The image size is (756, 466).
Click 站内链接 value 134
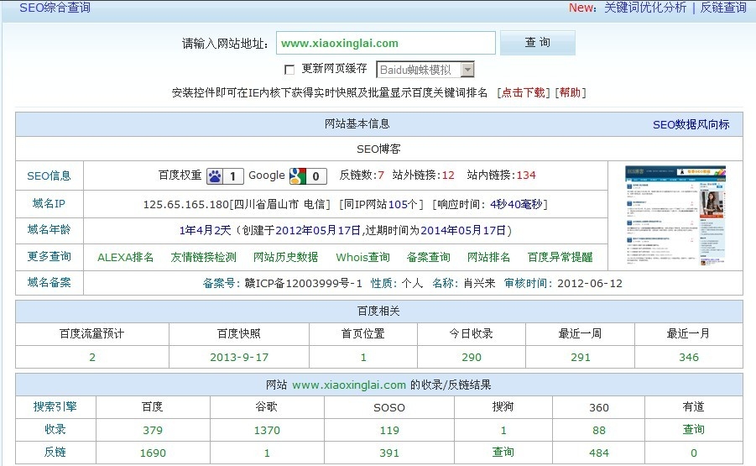point(526,175)
